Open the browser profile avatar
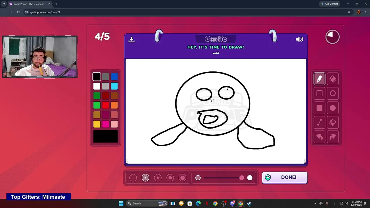Screen dimensions: 370x208 point(359,12)
